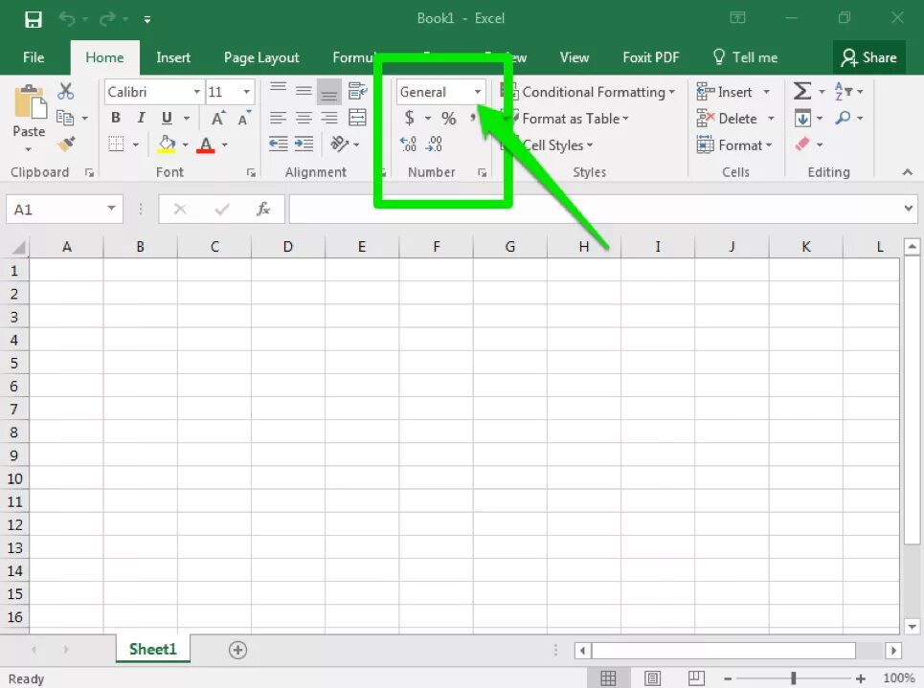Switch to the Insert tab
The image size is (924, 688).
pos(173,57)
